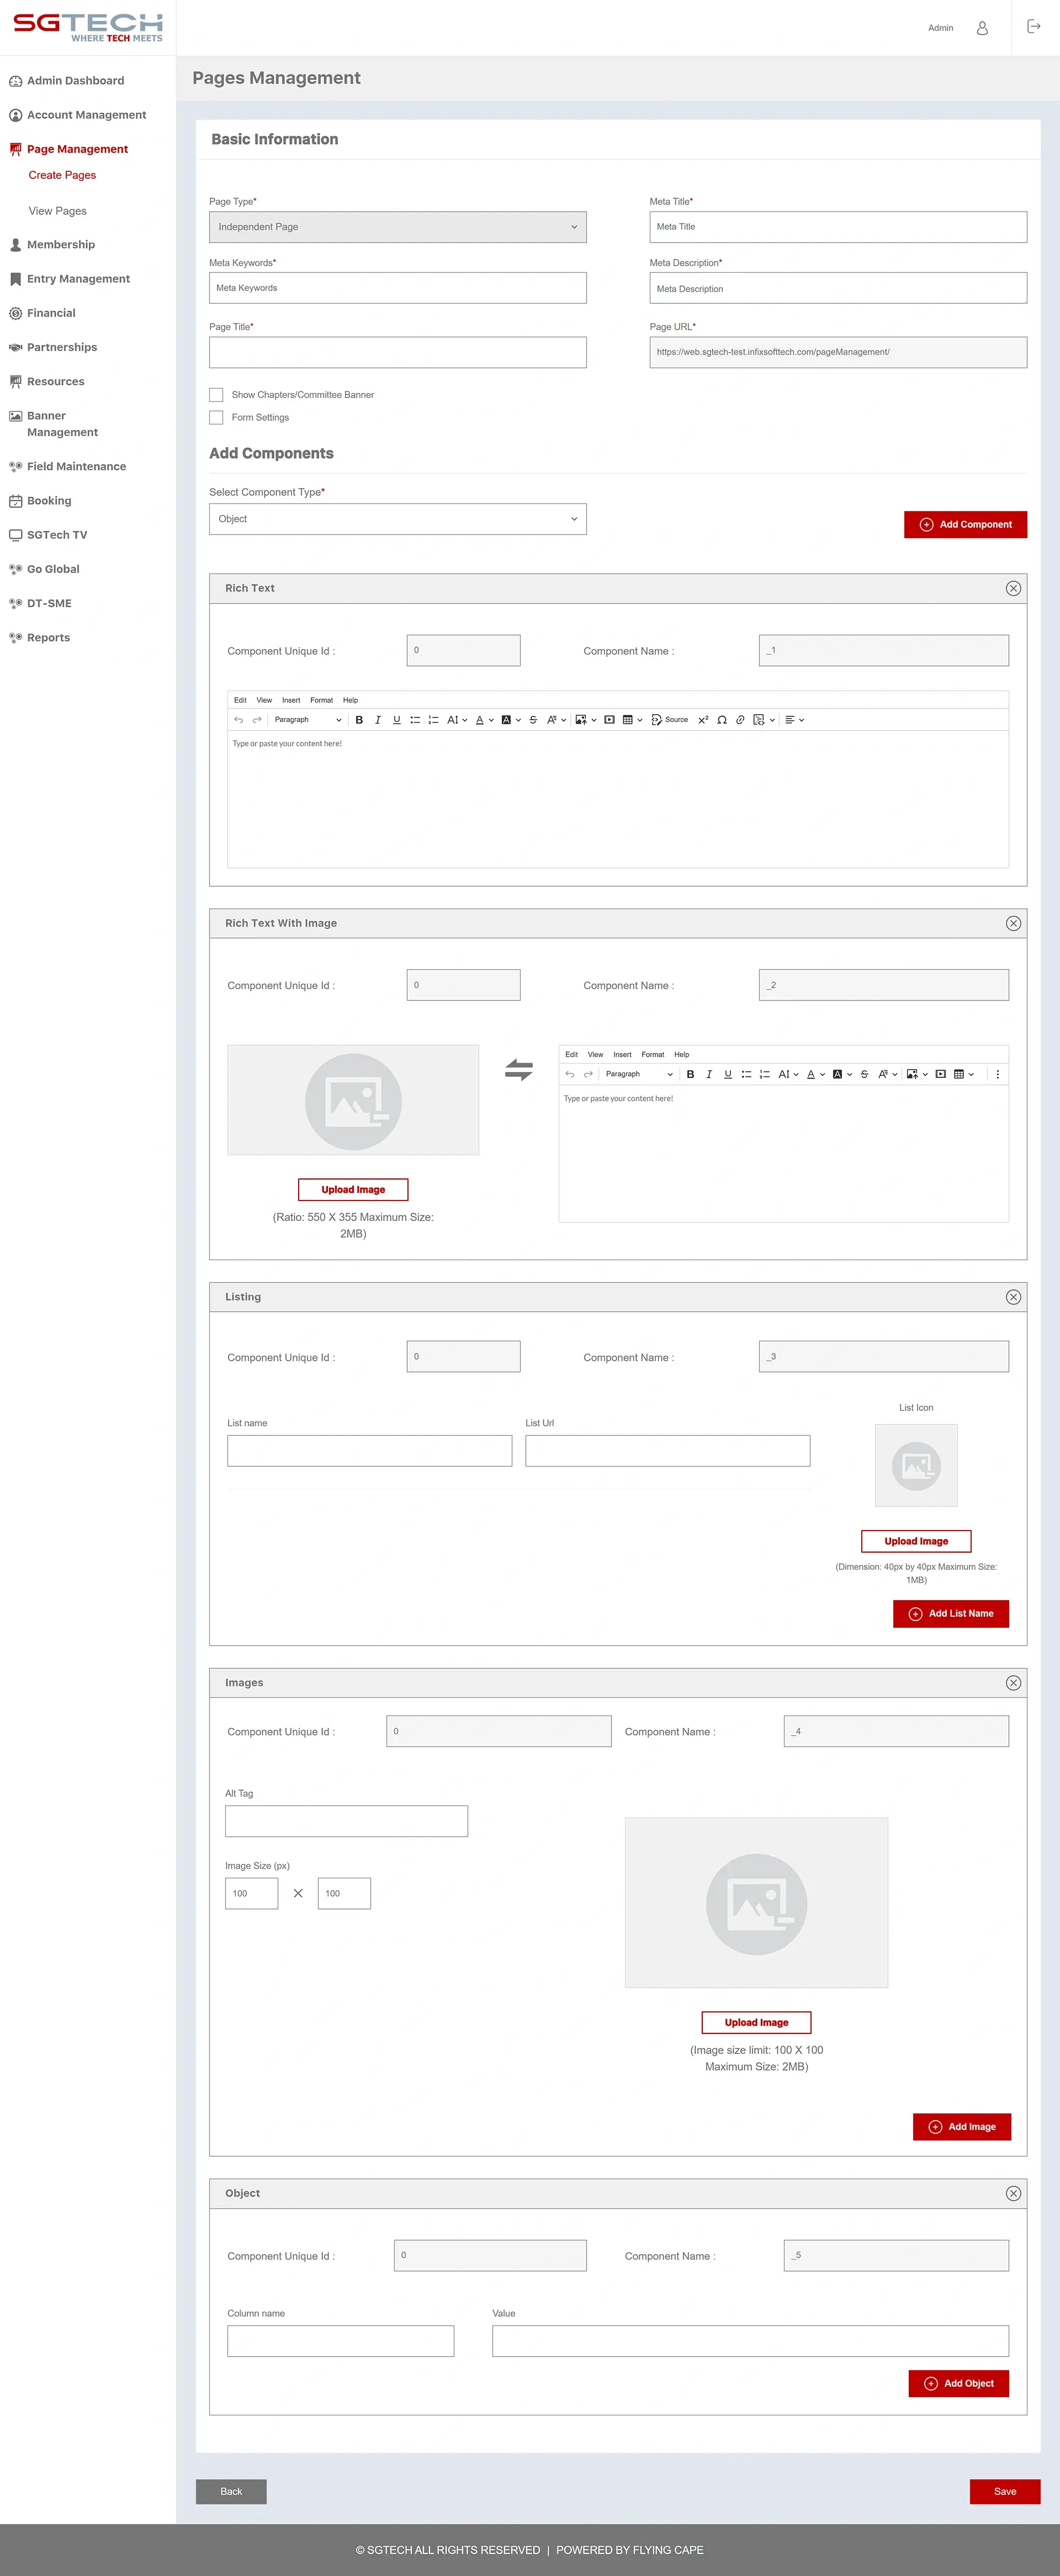The width and height of the screenshot is (1060, 2576).
Task: Open the Format menu in the Rich Text editor
Action: [321, 699]
